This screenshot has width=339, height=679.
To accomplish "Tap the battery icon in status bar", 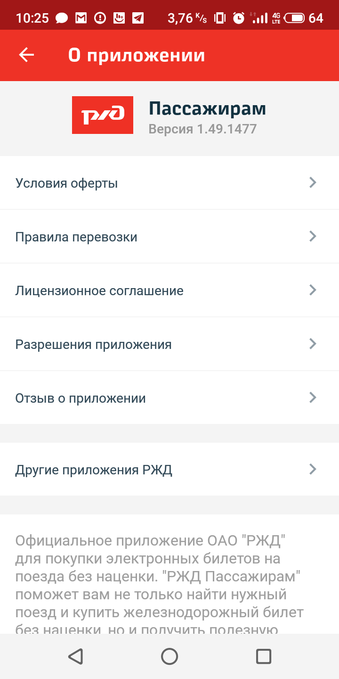I will [x=295, y=18].
